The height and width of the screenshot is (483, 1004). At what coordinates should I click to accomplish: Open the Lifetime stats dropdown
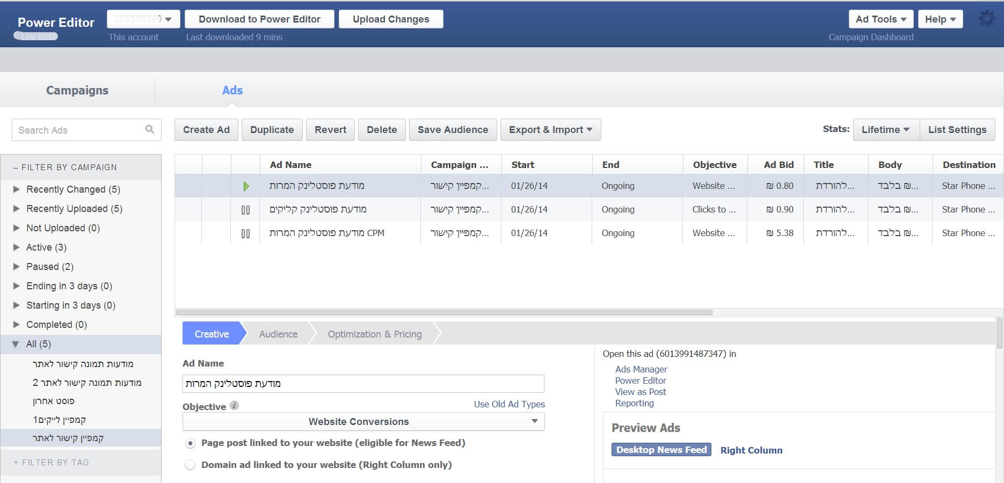click(x=885, y=130)
